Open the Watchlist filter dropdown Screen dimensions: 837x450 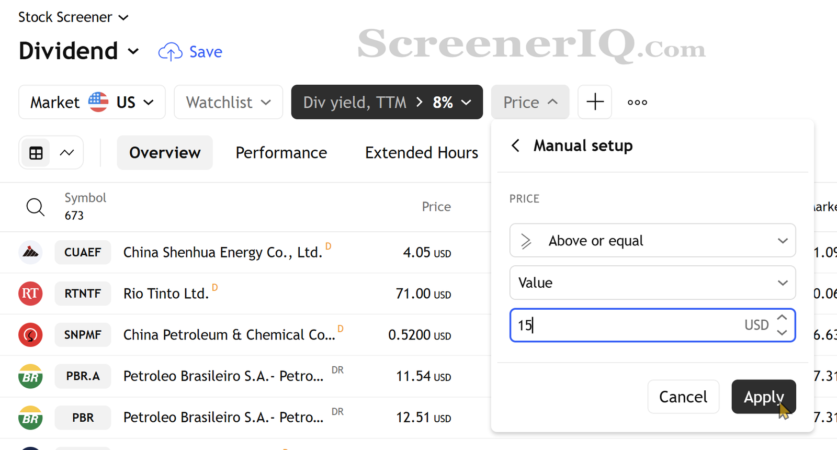tap(229, 102)
